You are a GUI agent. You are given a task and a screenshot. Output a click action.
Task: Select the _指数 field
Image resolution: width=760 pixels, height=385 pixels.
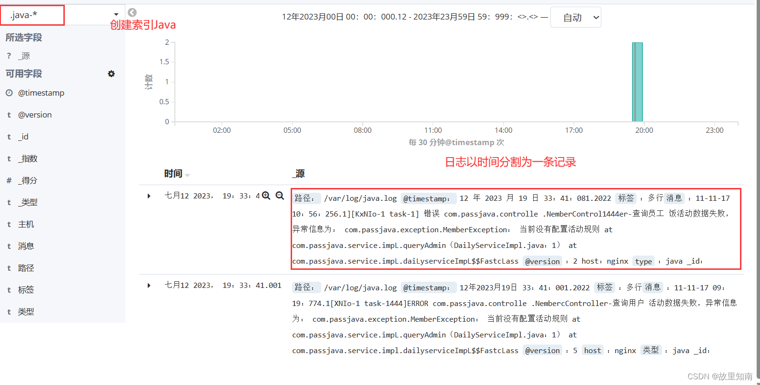pyautogui.click(x=28, y=158)
